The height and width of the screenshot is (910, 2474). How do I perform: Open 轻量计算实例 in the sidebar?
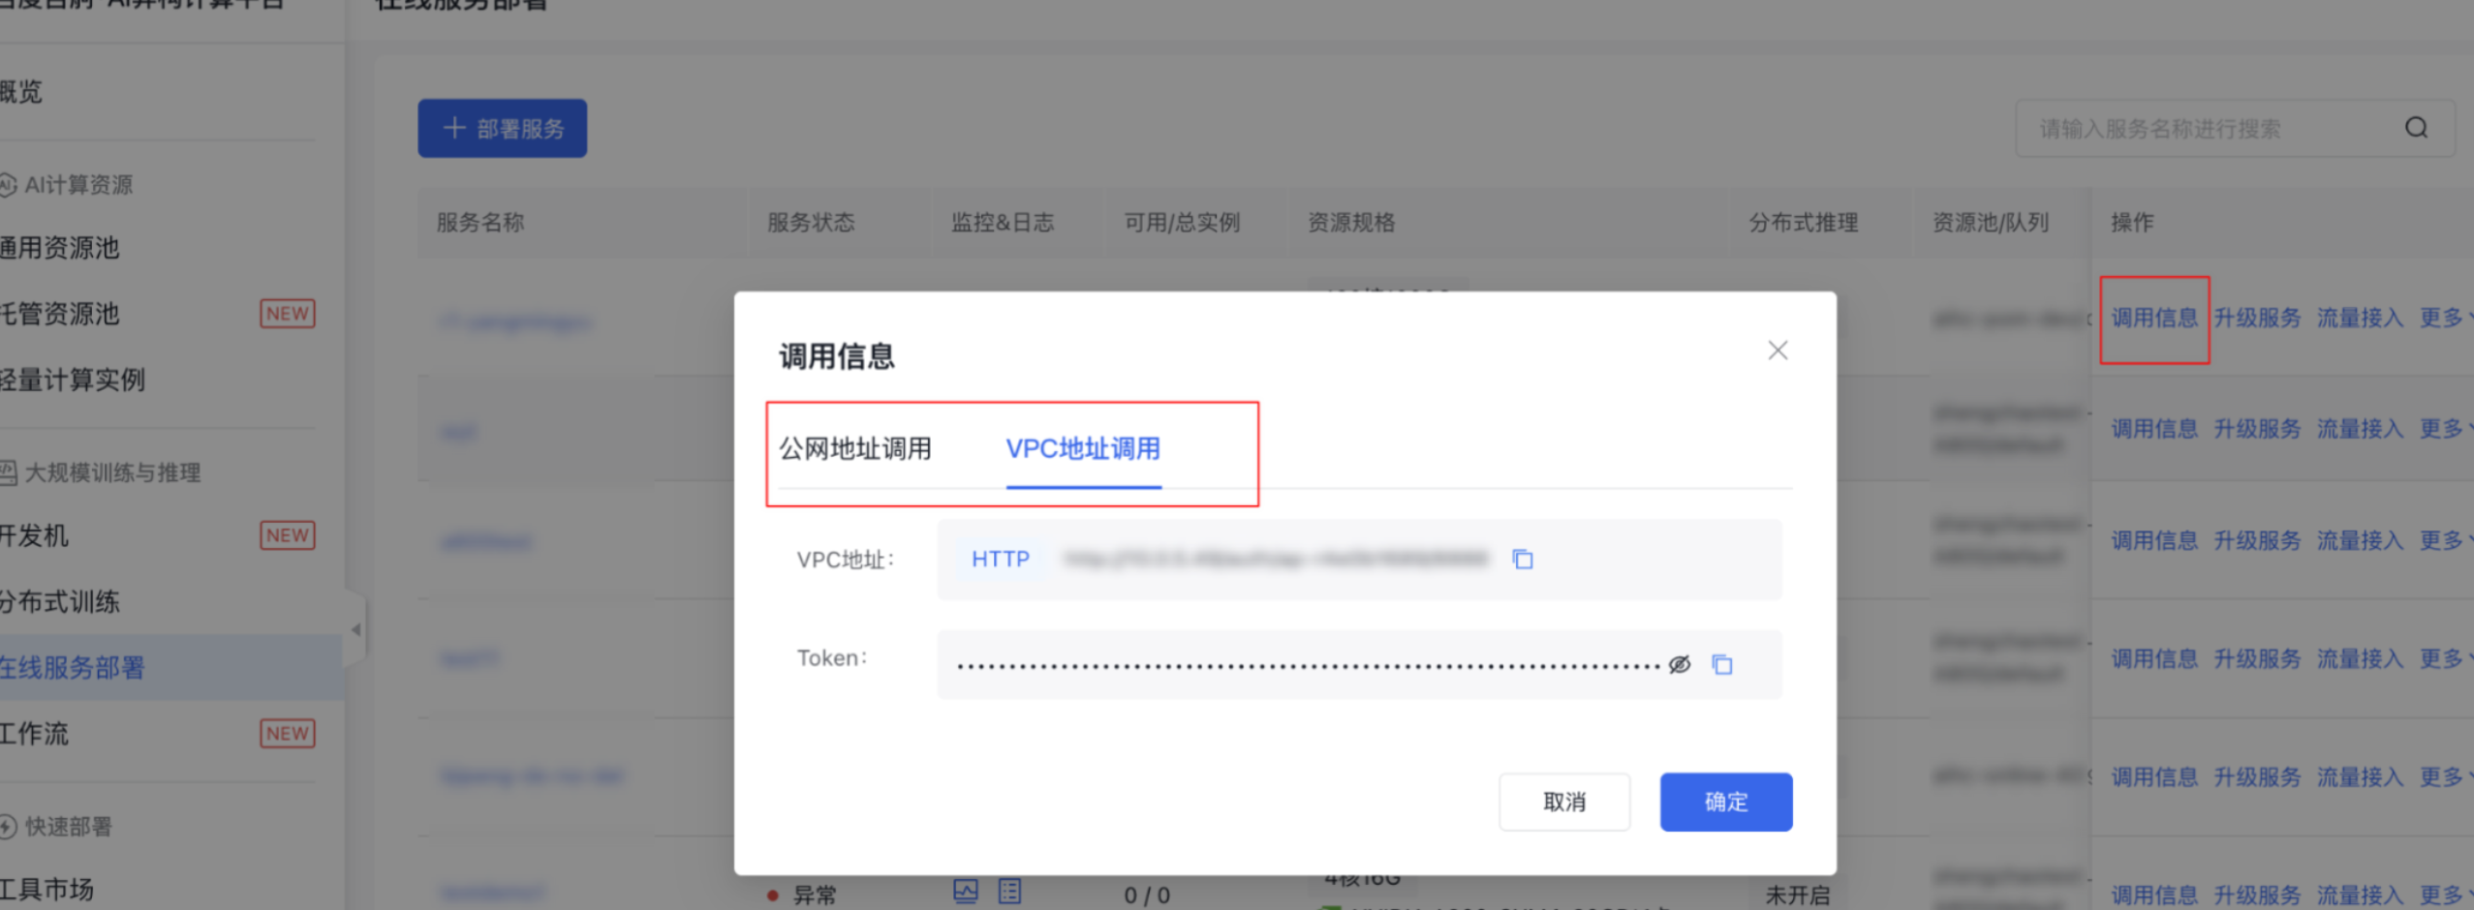click(x=73, y=379)
